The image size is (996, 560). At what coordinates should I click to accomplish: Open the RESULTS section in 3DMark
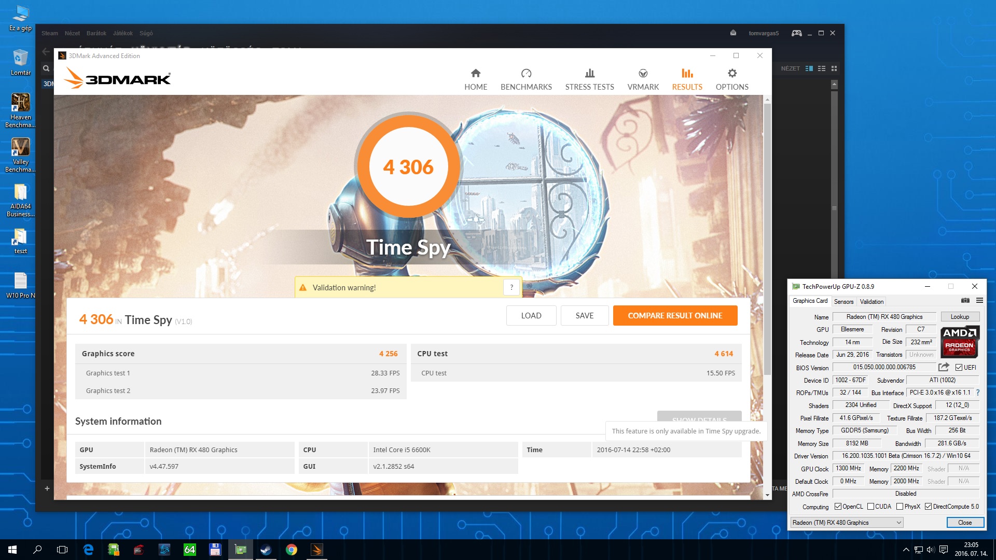pos(687,79)
